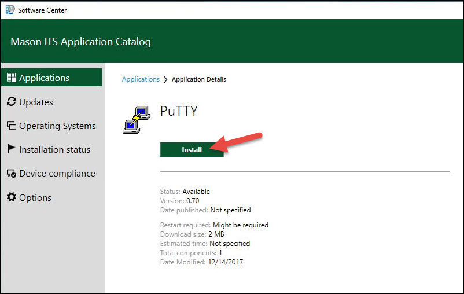Click the Applications breadcrumb link
The width and height of the screenshot is (464, 294).
coord(141,79)
